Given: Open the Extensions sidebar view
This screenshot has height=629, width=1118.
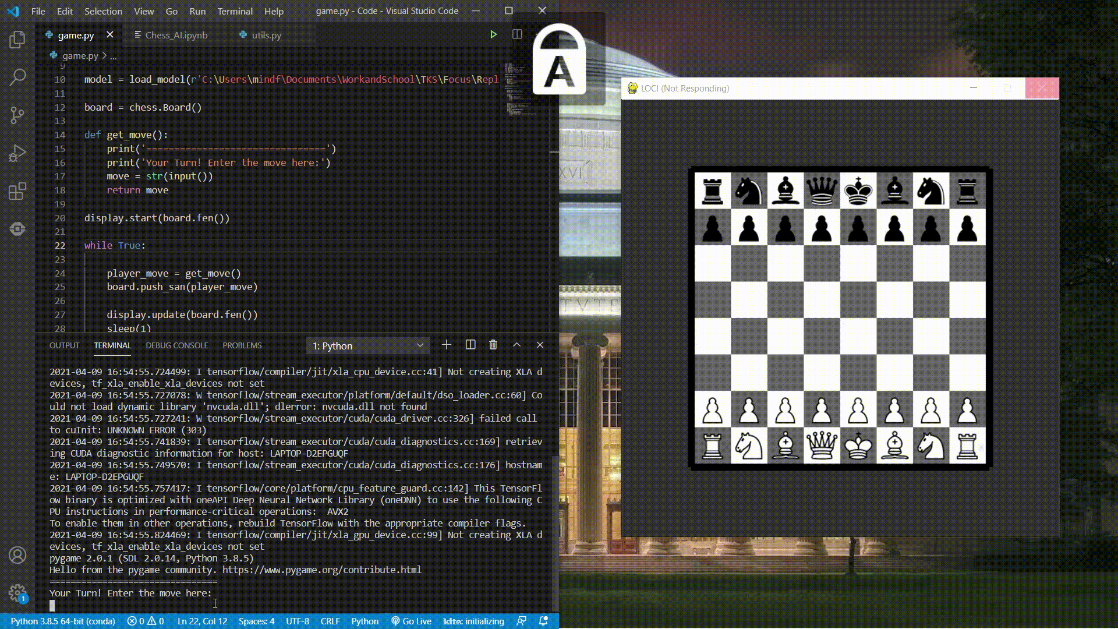Looking at the screenshot, I should [17, 191].
